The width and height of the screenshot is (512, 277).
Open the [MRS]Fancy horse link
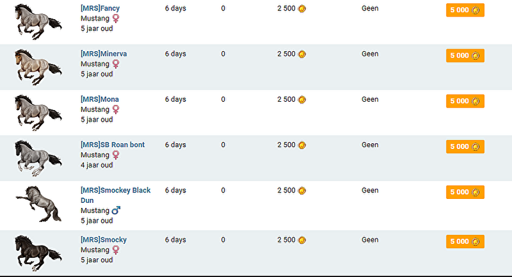pos(100,8)
